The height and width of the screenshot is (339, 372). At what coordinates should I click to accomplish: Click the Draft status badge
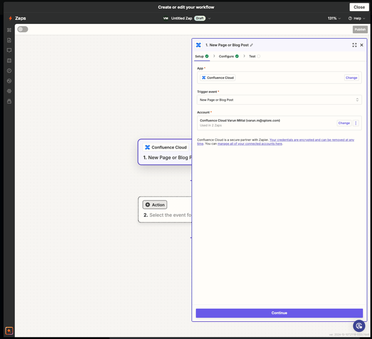[200, 18]
